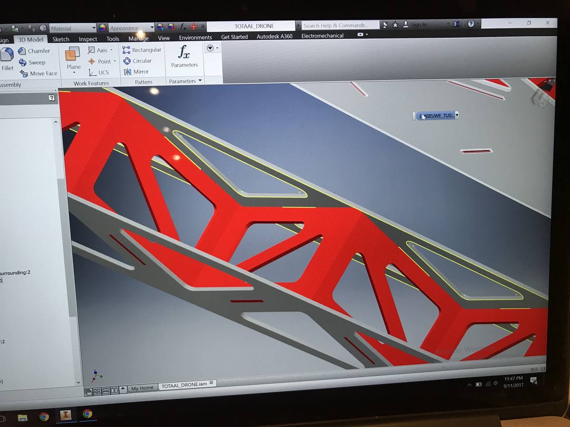
Task: Click the tile windows grid icon at bottom
Action: [x=97, y=392]
